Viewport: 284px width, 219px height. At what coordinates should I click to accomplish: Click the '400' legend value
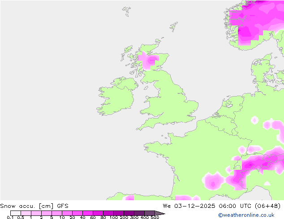(145, 217)
